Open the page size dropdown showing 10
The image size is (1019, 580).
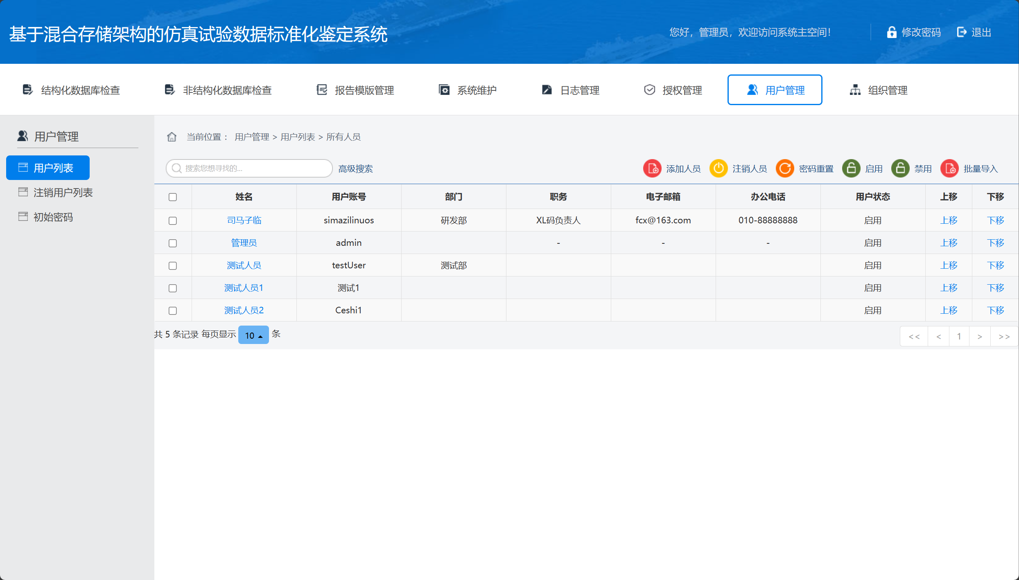(x=253, y=335)
